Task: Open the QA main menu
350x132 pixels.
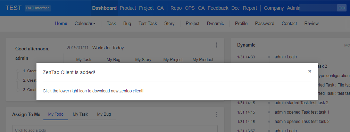Action: [x=160, y=8]
